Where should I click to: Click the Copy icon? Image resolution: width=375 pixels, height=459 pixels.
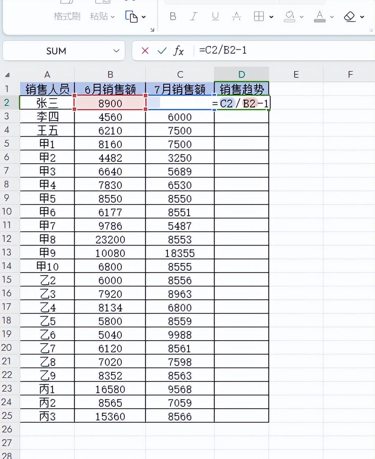pyautogui.click(x=131, y=17)
